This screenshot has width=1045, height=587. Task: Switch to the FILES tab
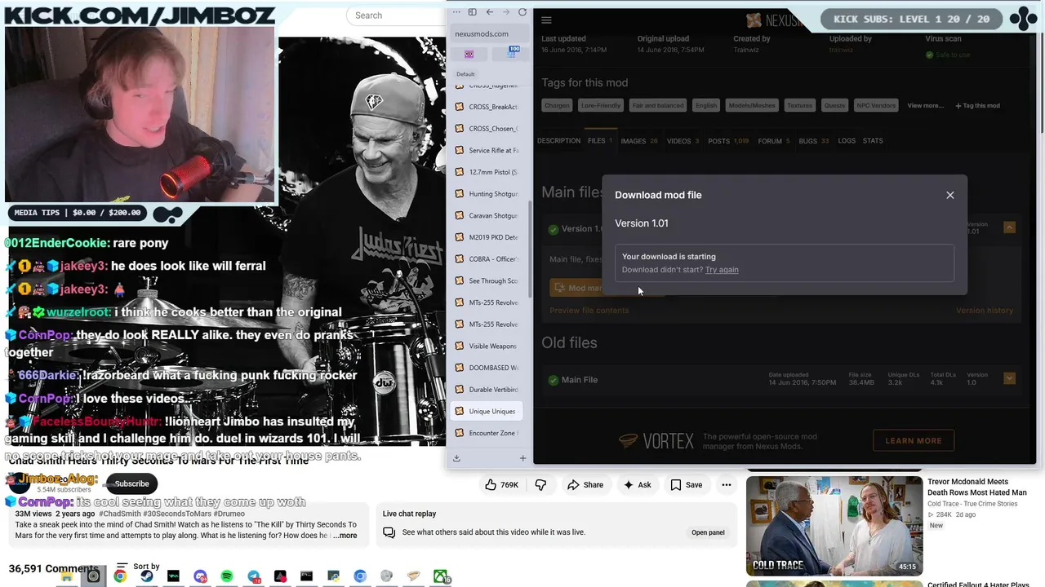pyautogui.click(x=600, y=141)
